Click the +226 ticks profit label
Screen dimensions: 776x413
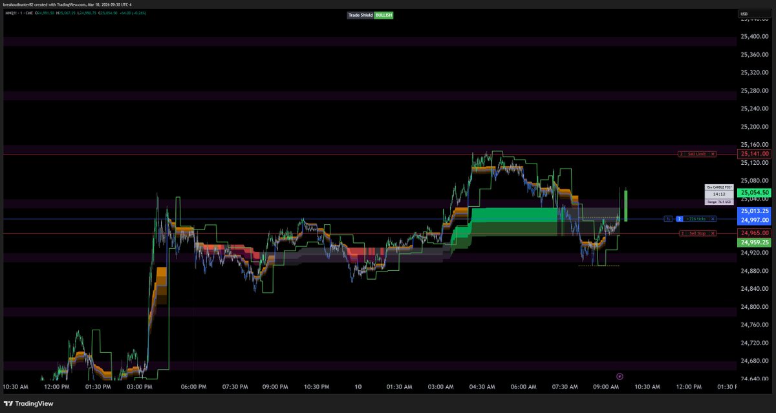[x=696, y=219]
